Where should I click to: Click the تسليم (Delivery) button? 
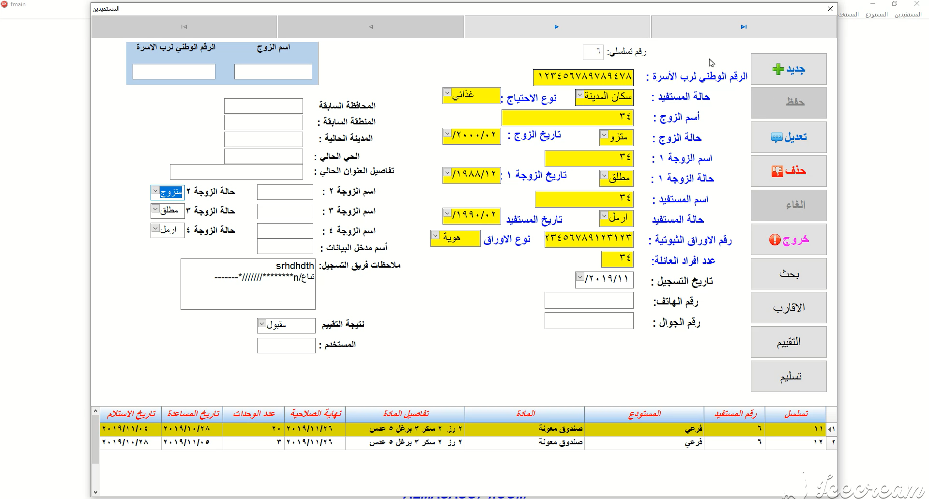click(x=788, y=376)
